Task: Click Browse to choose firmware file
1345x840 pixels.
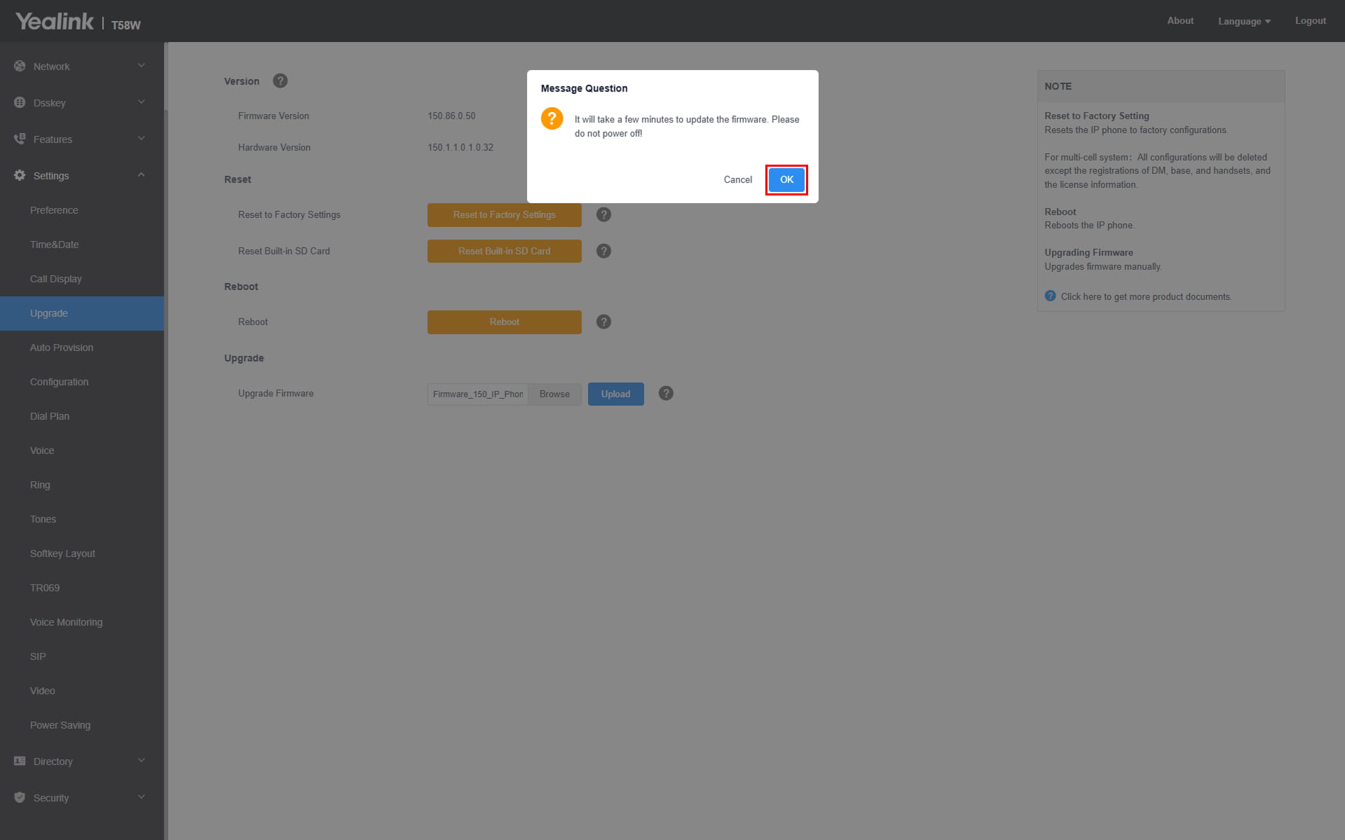Action: [554, 394]
